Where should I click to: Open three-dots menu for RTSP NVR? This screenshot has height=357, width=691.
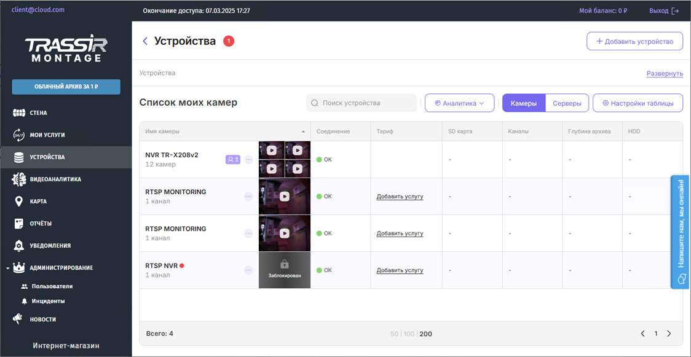[248, 270]
